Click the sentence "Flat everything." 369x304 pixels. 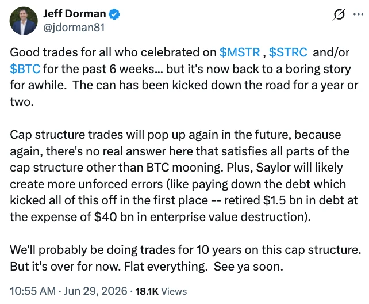(x=165, y=267)
